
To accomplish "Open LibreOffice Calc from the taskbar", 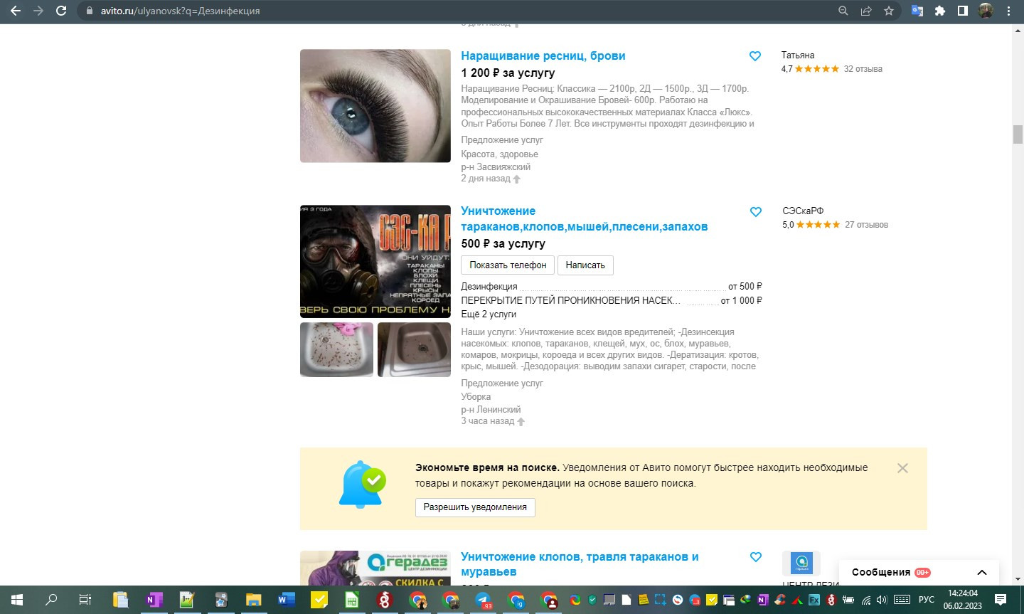I will 351,600.
